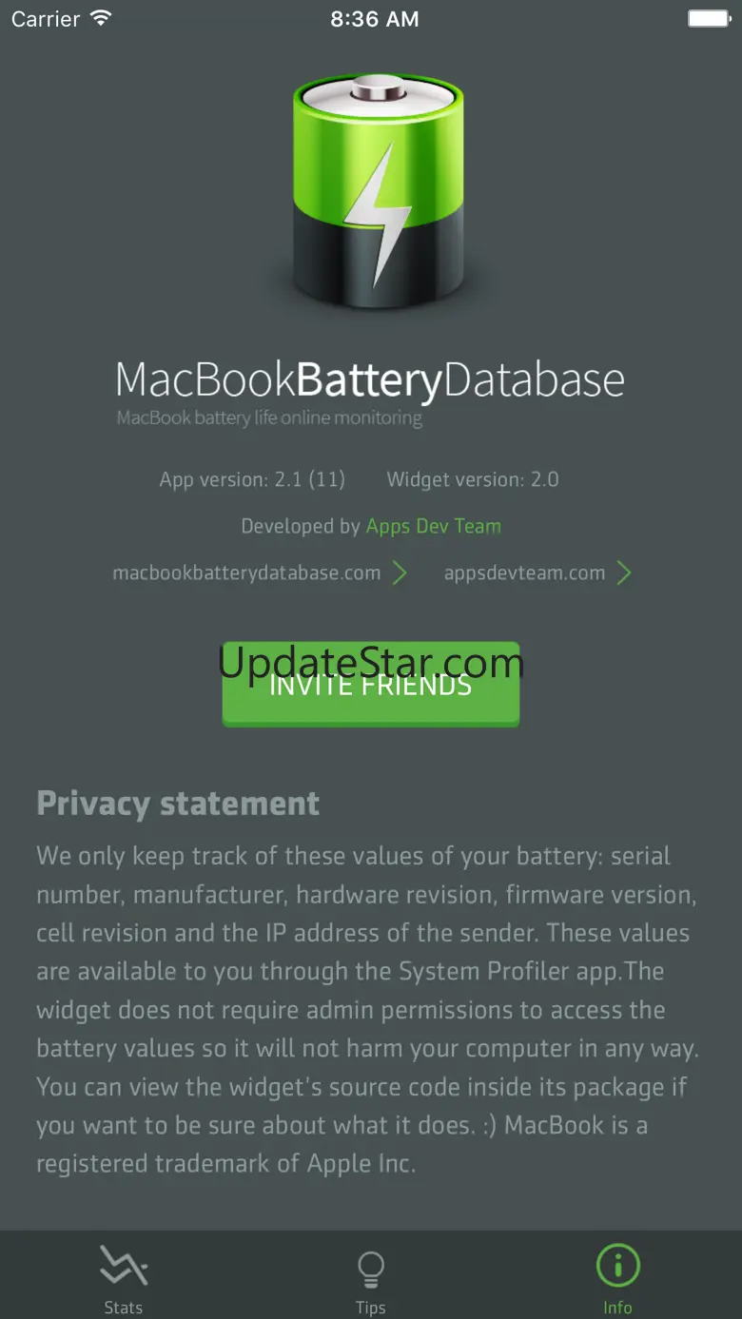This screenshot has height=1319, width=742.
Task: Tap the Info circle icon
Action: (617, 1267)
